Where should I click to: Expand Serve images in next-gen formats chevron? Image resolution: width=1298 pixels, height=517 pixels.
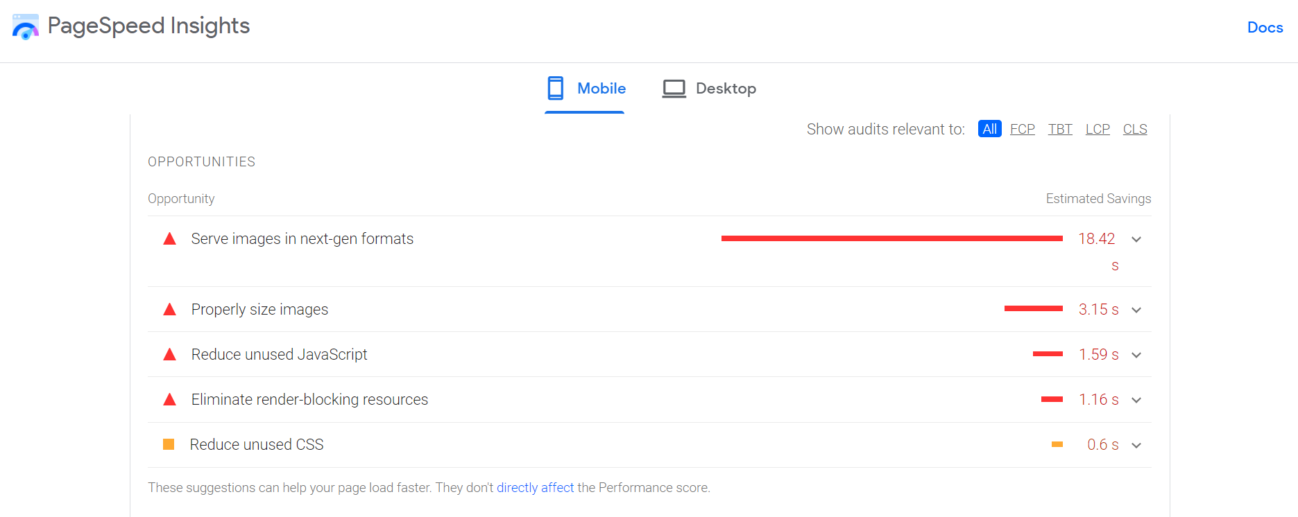[x=1136, y=239]
